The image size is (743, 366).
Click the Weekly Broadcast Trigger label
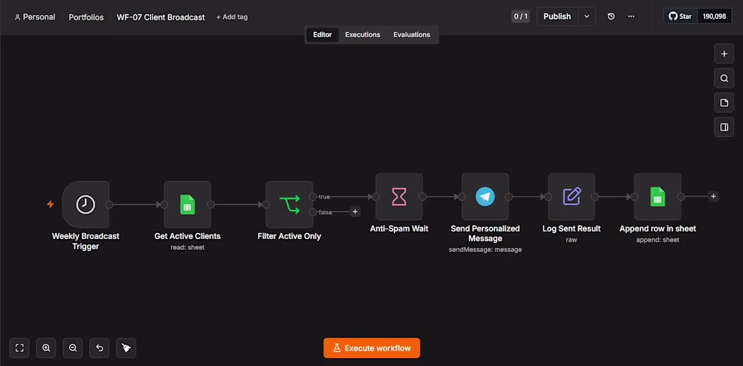(86, 241)
